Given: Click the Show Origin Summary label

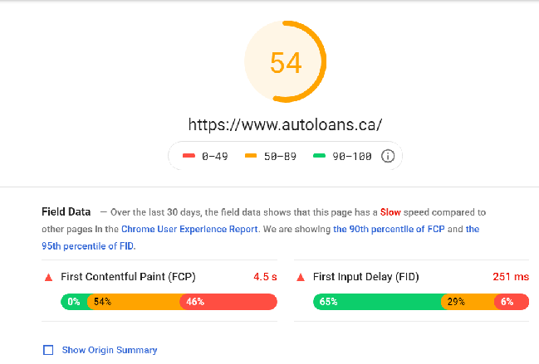Looking at the screenshot, I should coord(110,350).
